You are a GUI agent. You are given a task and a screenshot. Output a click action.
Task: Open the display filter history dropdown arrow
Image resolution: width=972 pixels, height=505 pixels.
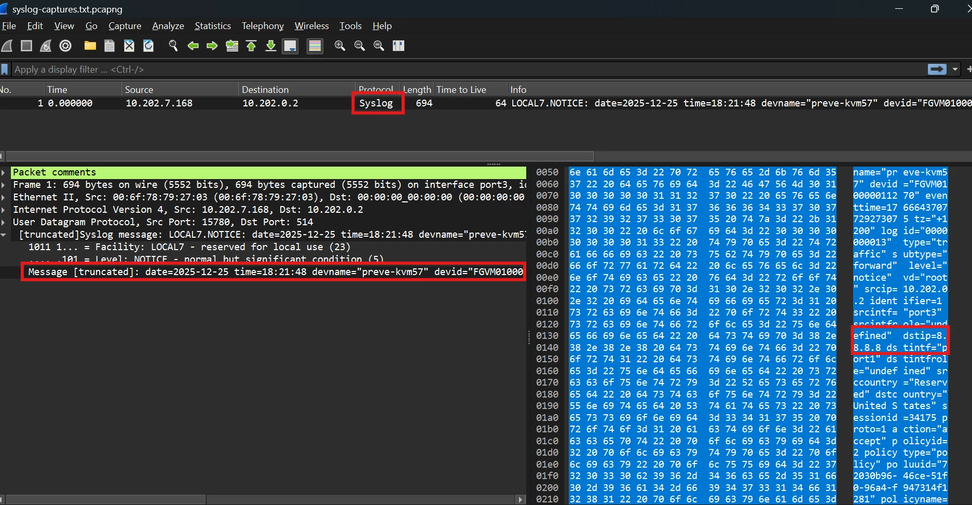[x=955, y=69]
